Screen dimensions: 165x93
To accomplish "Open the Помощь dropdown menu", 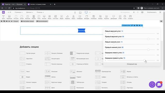I will point(40,12).
